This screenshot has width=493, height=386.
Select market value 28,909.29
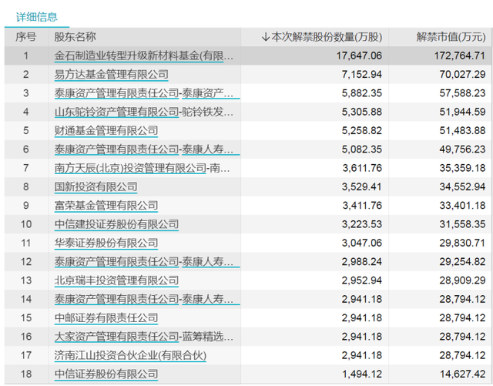462,280
